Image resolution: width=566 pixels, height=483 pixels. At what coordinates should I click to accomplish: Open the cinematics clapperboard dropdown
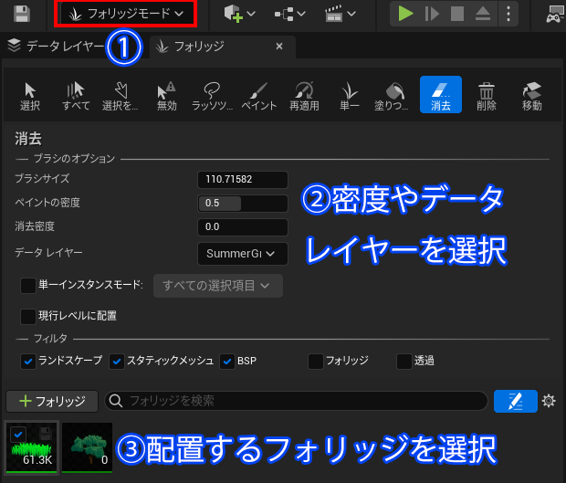(x=340, y=14)
